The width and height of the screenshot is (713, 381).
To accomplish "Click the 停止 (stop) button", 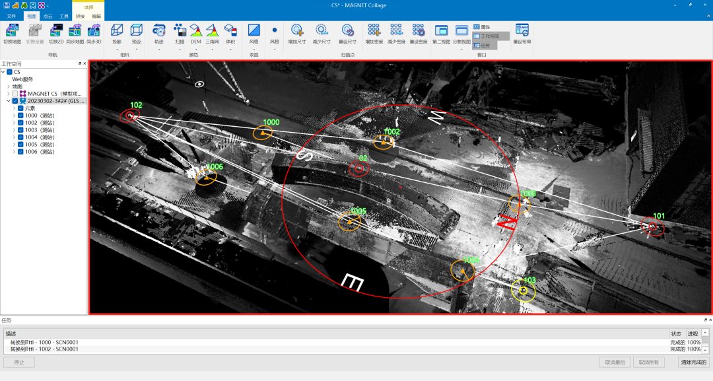I will pyautogui.click(x=19, y=363).
